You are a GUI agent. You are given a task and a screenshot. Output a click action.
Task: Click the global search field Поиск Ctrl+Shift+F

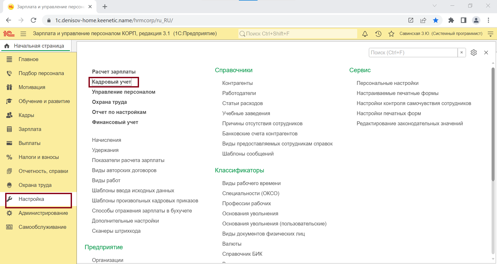pos(298,34)
